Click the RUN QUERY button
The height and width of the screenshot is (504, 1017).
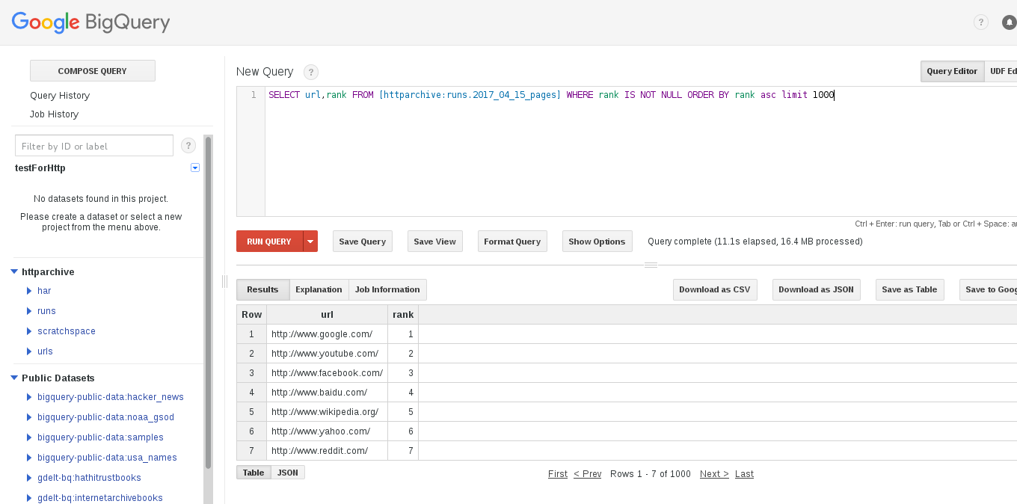click(269, 242)
